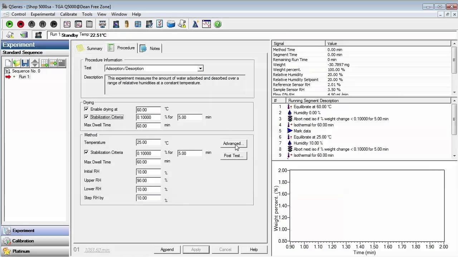Toggle Stabilization Criteria checkbox under Method
Image resolution: width=458 pixels, height=257 pixels.
coord(86,152)
